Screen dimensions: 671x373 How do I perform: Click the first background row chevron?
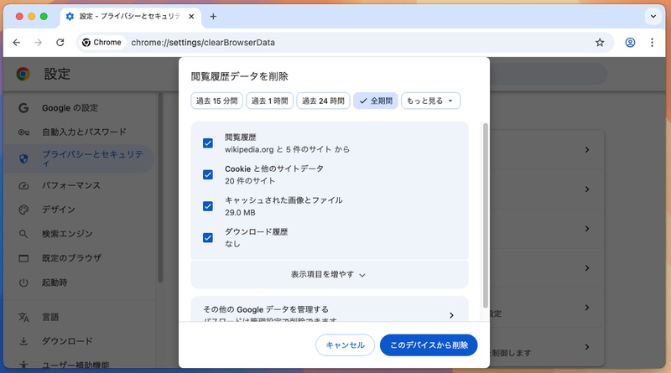pyautogui.click(x=587, y=150)
